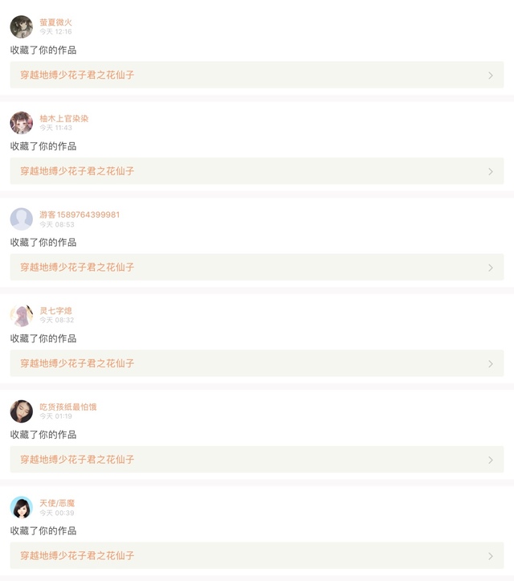Select the username 灵七字煊

tap(55, 311)
